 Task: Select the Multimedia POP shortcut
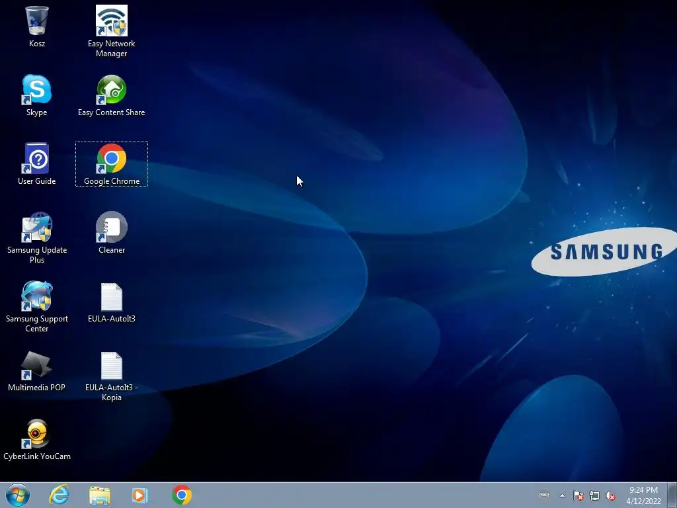(x=37, y=372)
